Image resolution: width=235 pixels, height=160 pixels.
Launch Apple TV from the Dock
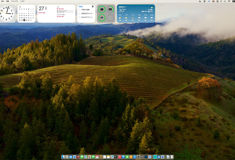point(116,157)
